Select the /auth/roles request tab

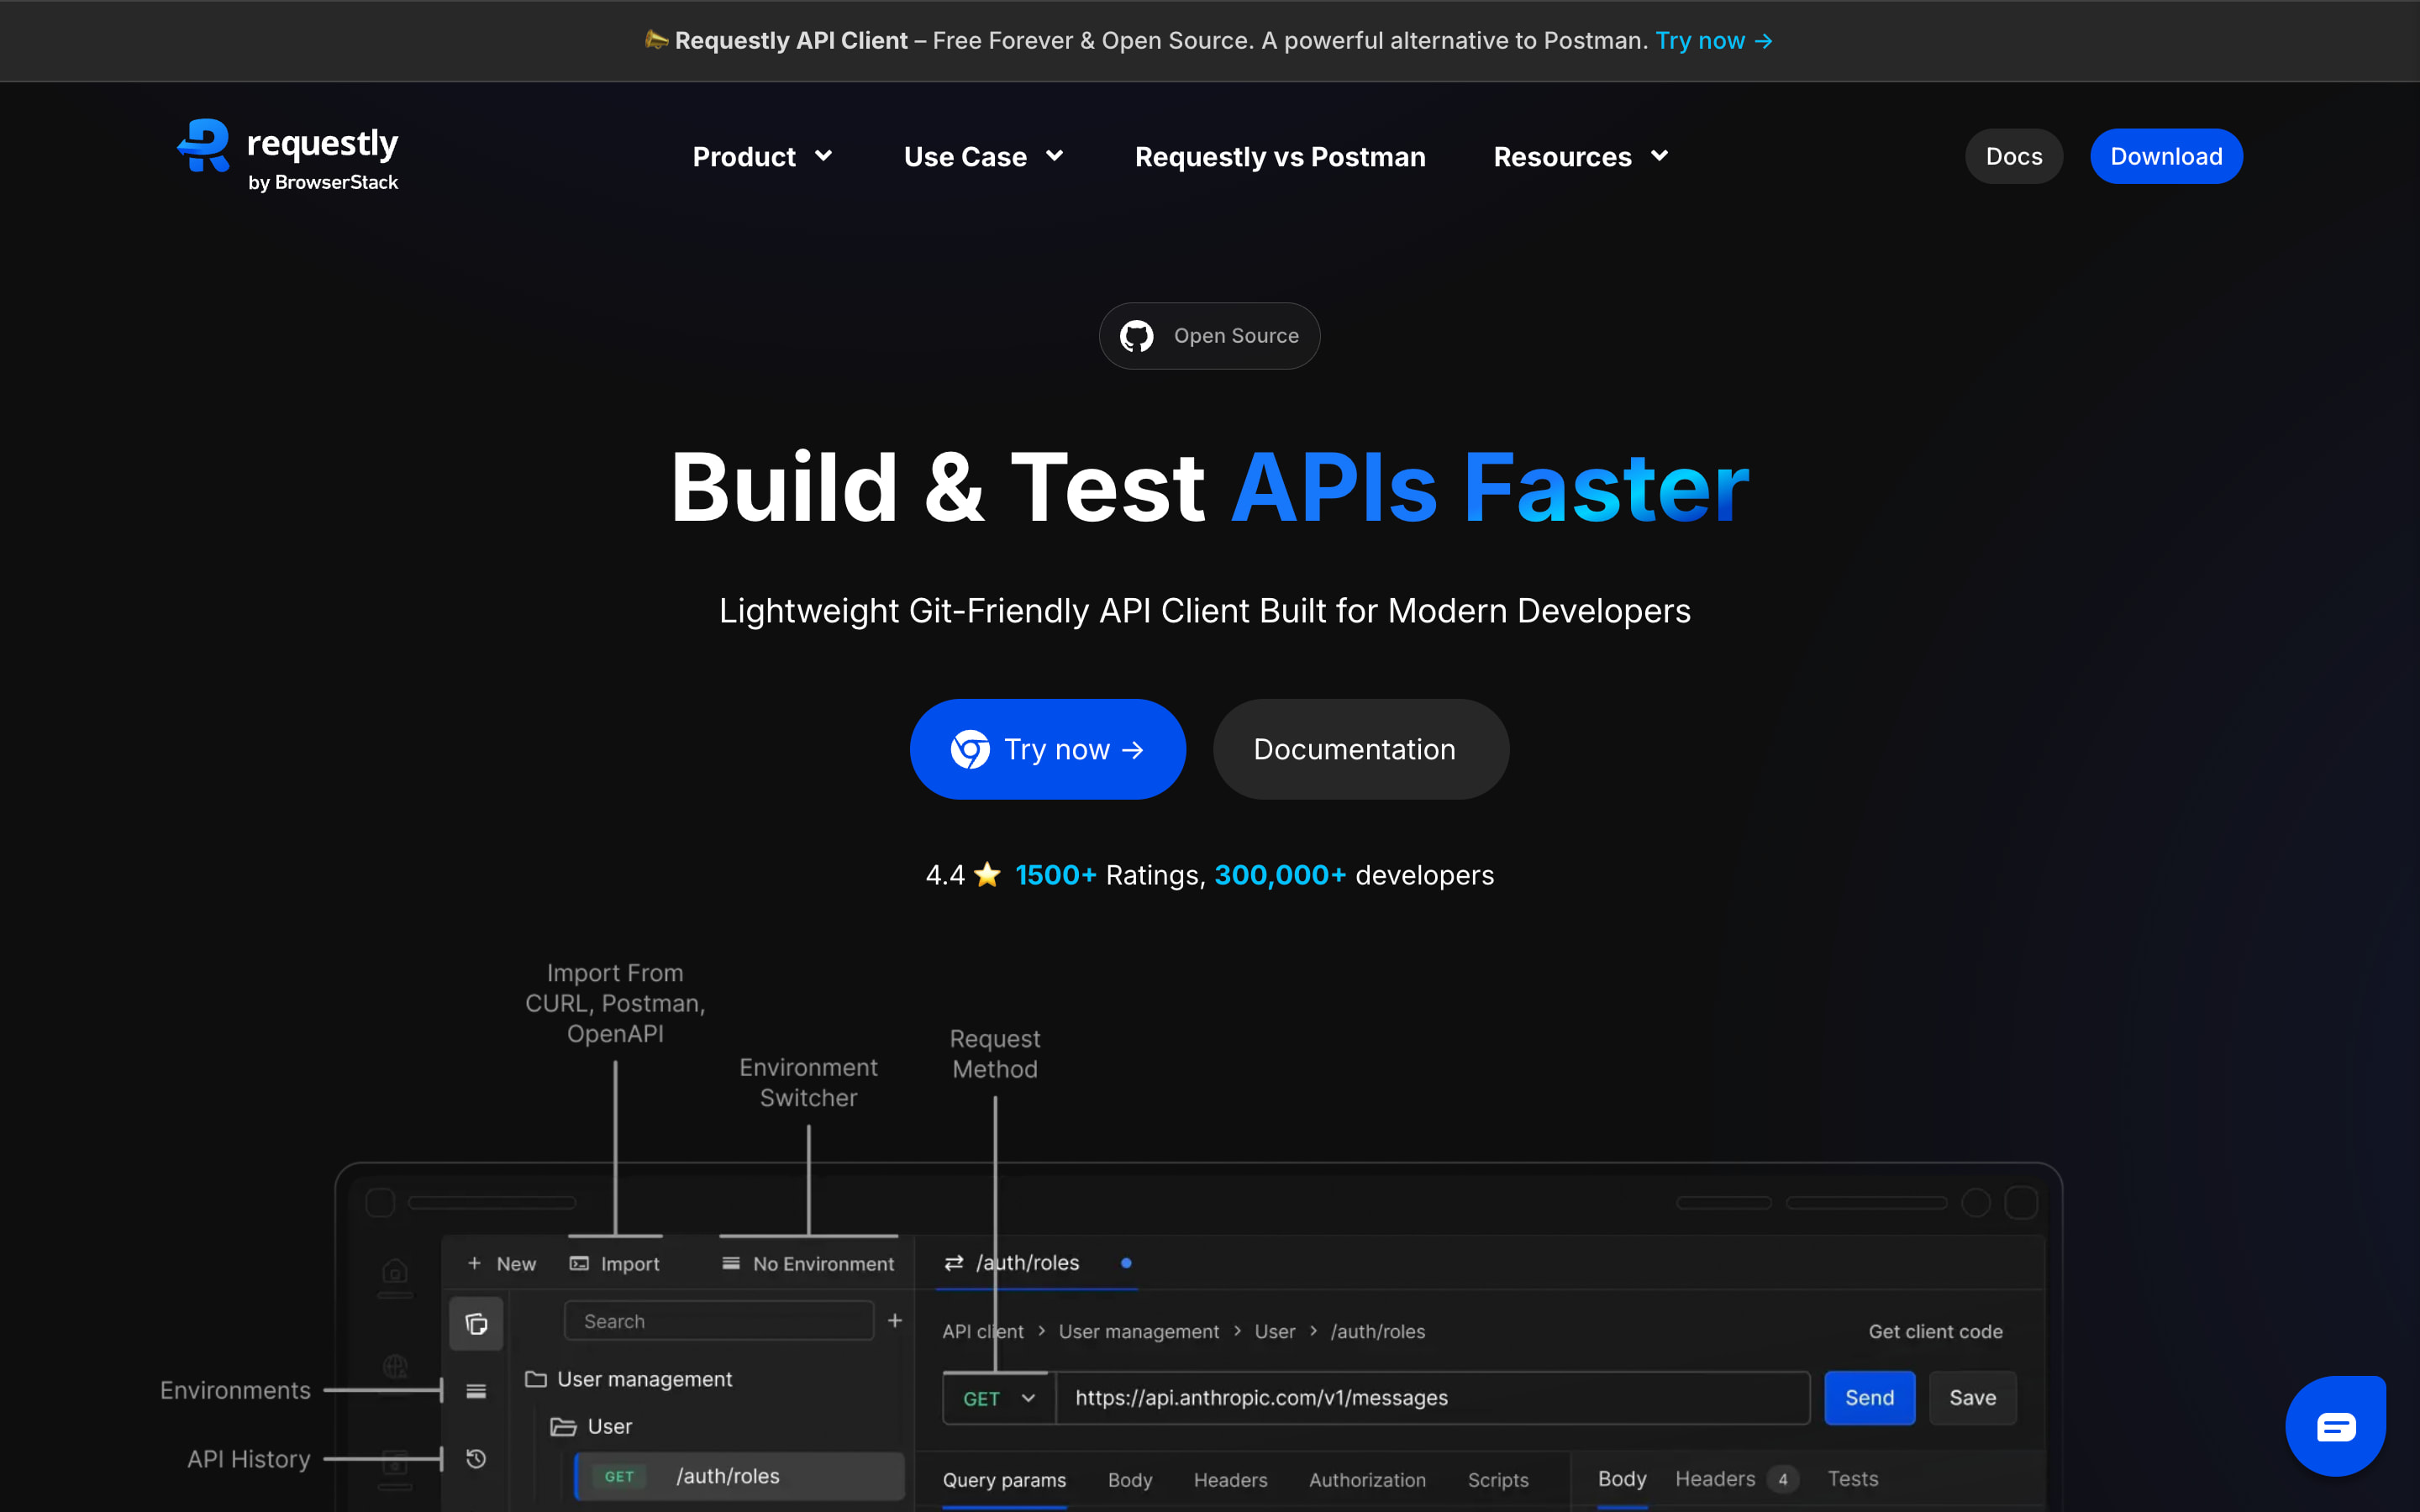pyautogui.click(x=1037, y=1263)
